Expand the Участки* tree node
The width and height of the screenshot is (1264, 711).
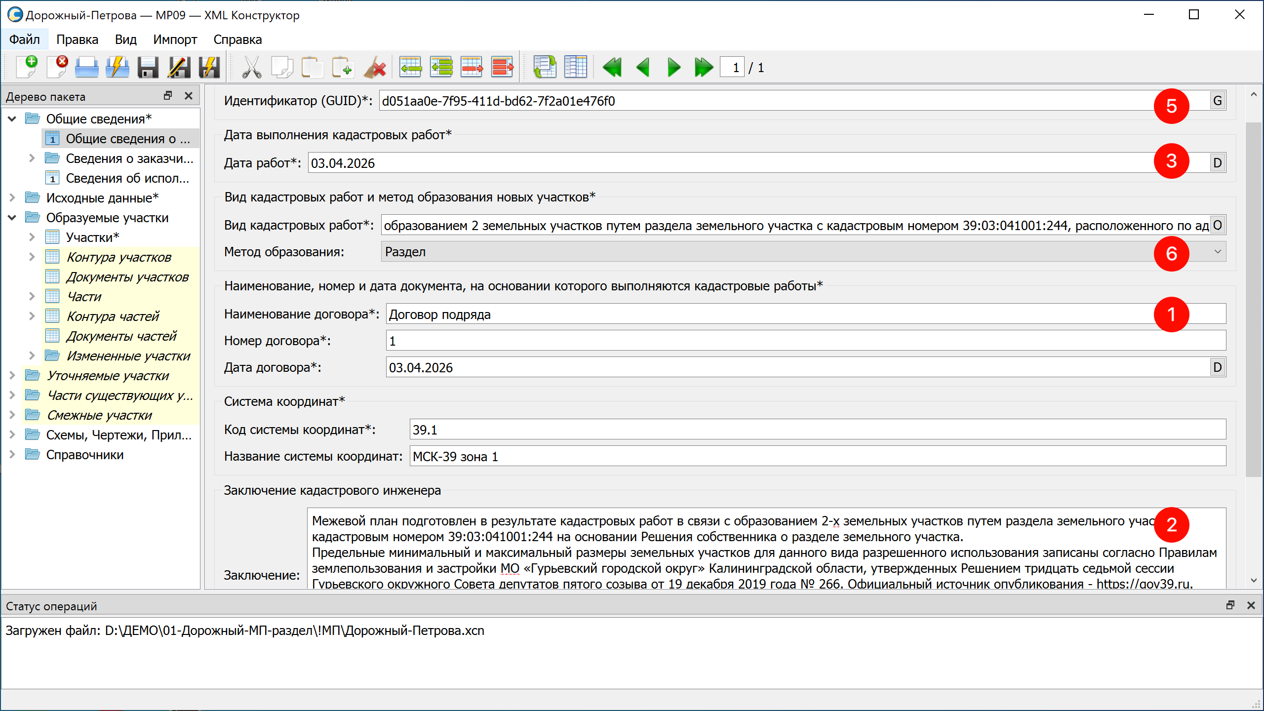[x=32, y=237]
